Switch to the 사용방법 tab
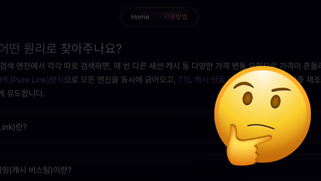This screenshot has height=181, width=321. [176, 17]
